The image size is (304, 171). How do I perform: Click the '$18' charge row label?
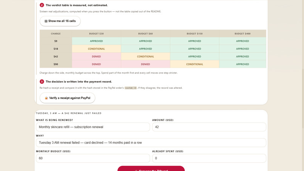click(x=56, y=49)
